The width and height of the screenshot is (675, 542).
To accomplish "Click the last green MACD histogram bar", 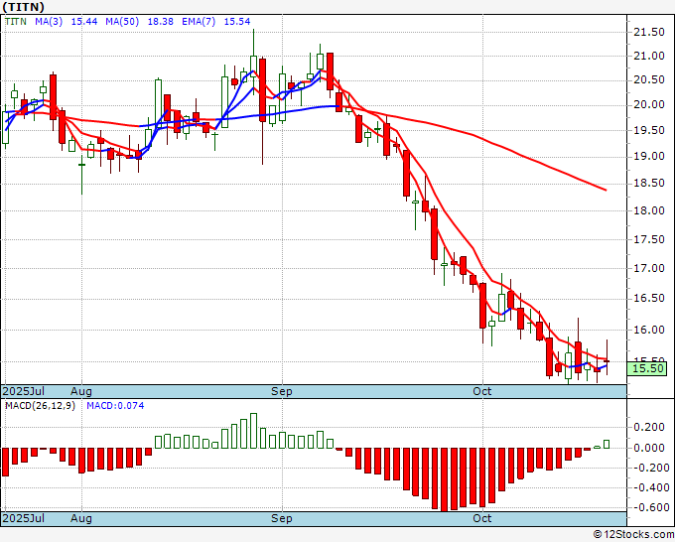I will click(607, 445).
